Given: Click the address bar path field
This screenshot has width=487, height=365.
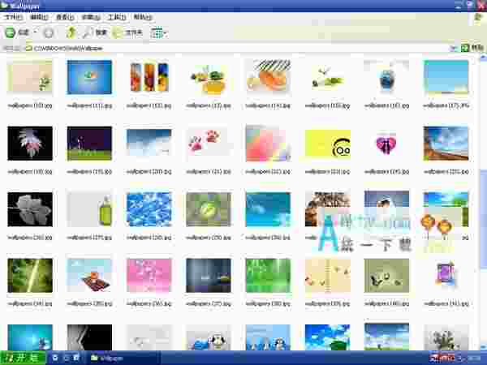Looking at the screenshot, I should 238,48.
